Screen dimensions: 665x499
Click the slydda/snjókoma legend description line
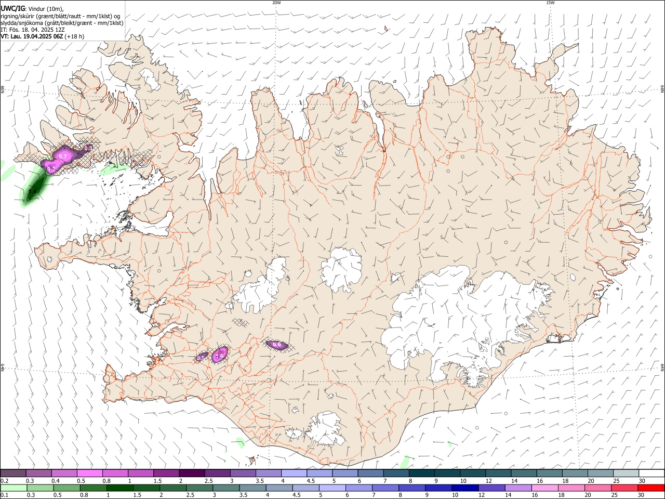(62, 23)
